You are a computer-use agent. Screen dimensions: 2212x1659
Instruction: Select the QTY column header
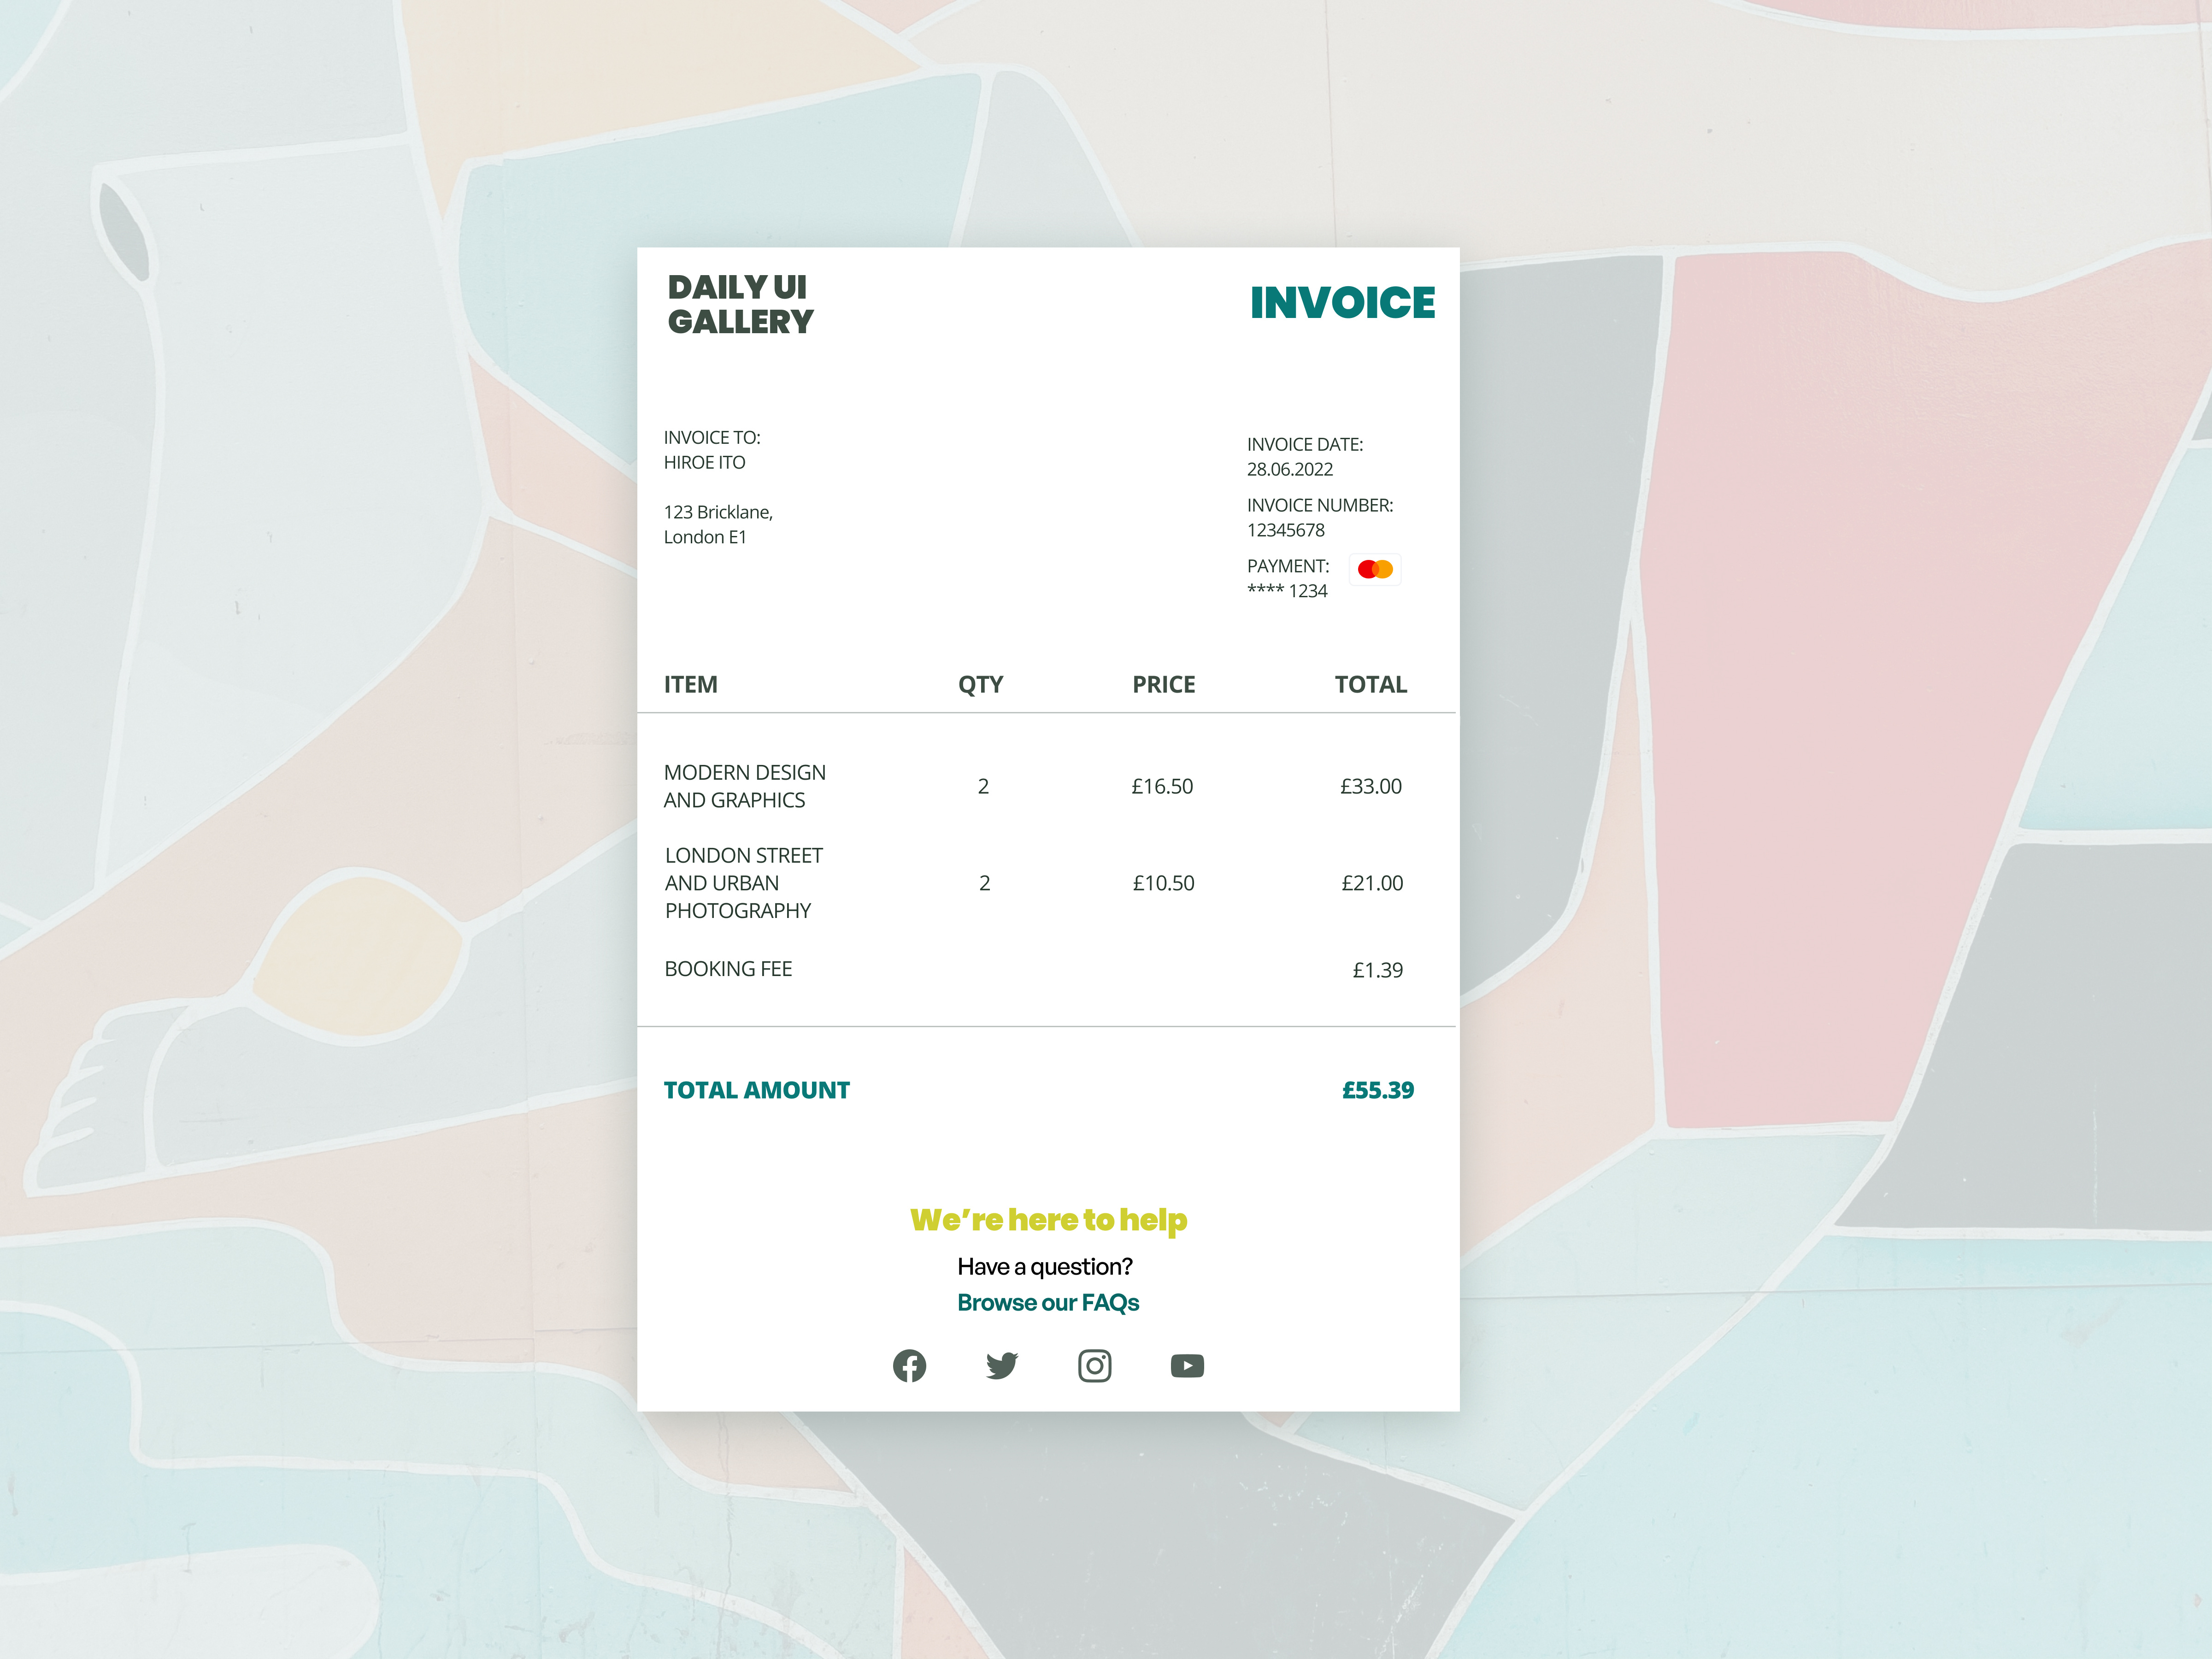click(x=980, y=684)
